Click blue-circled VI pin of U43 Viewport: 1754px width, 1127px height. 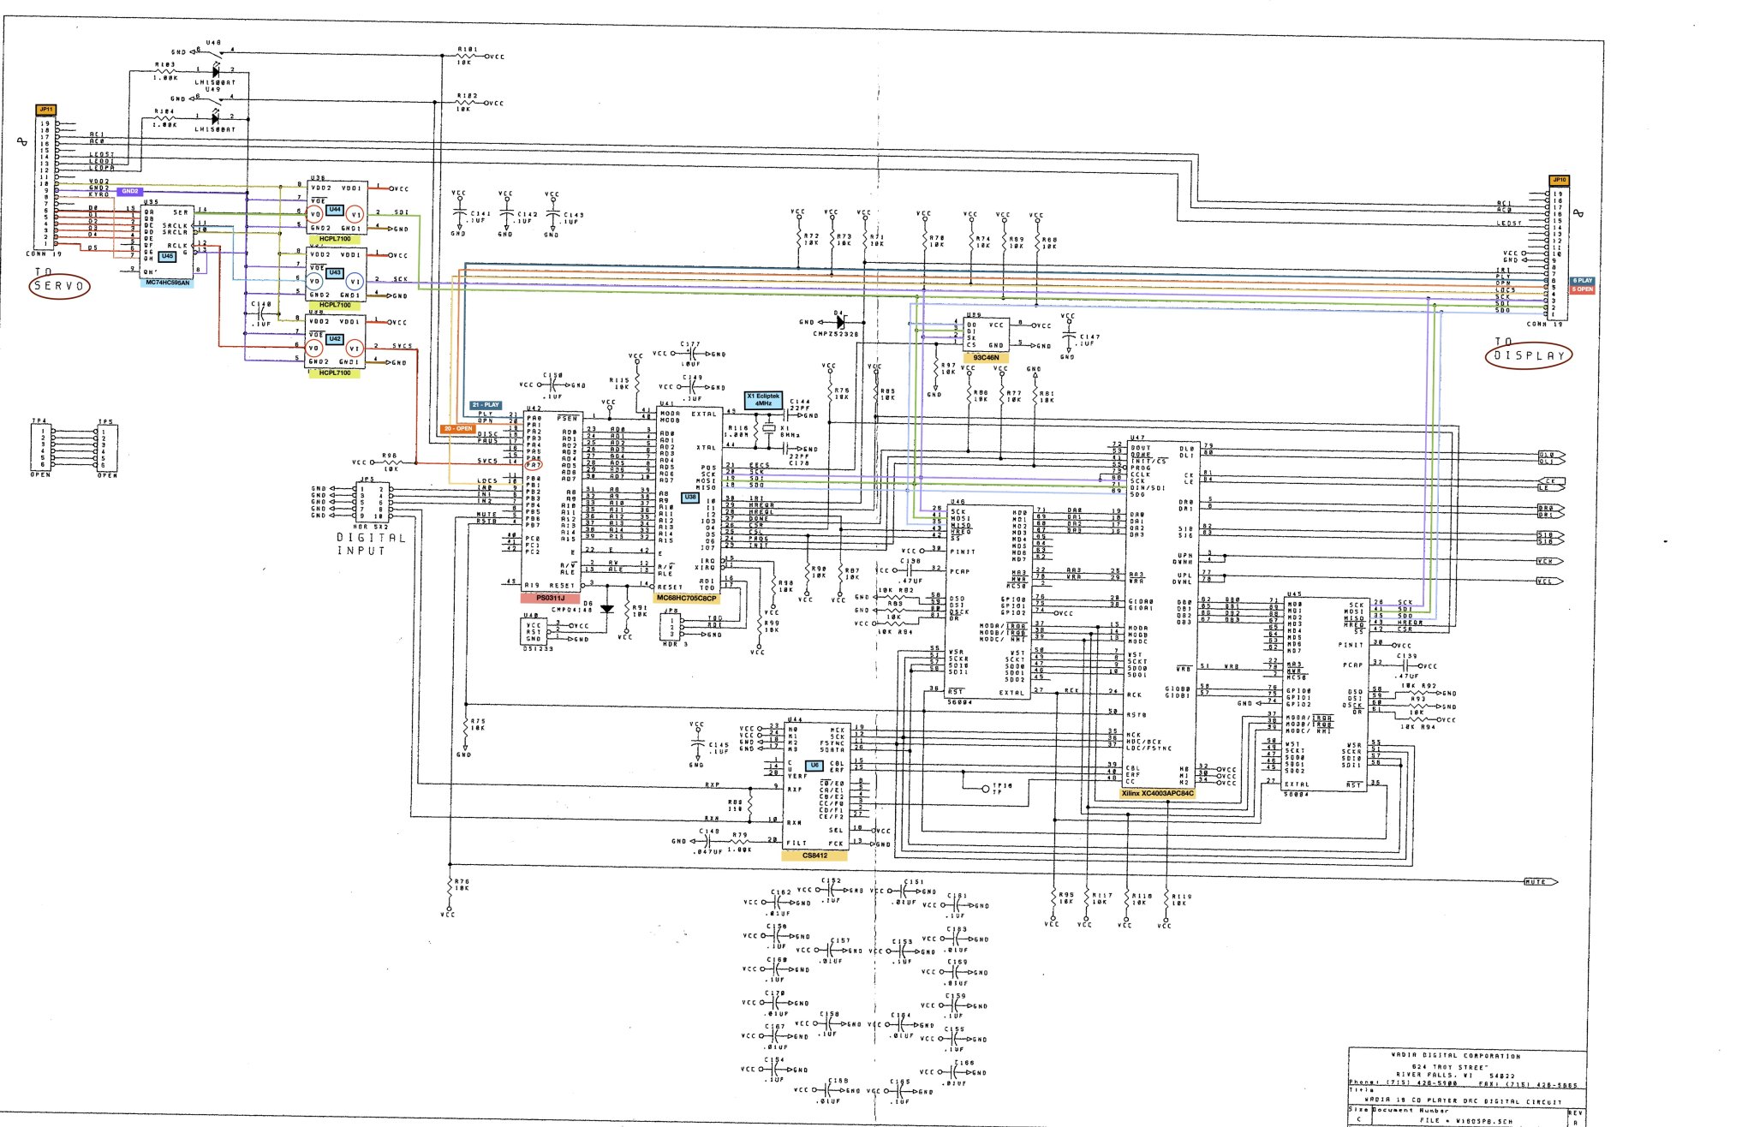click(x=355, y=281)
